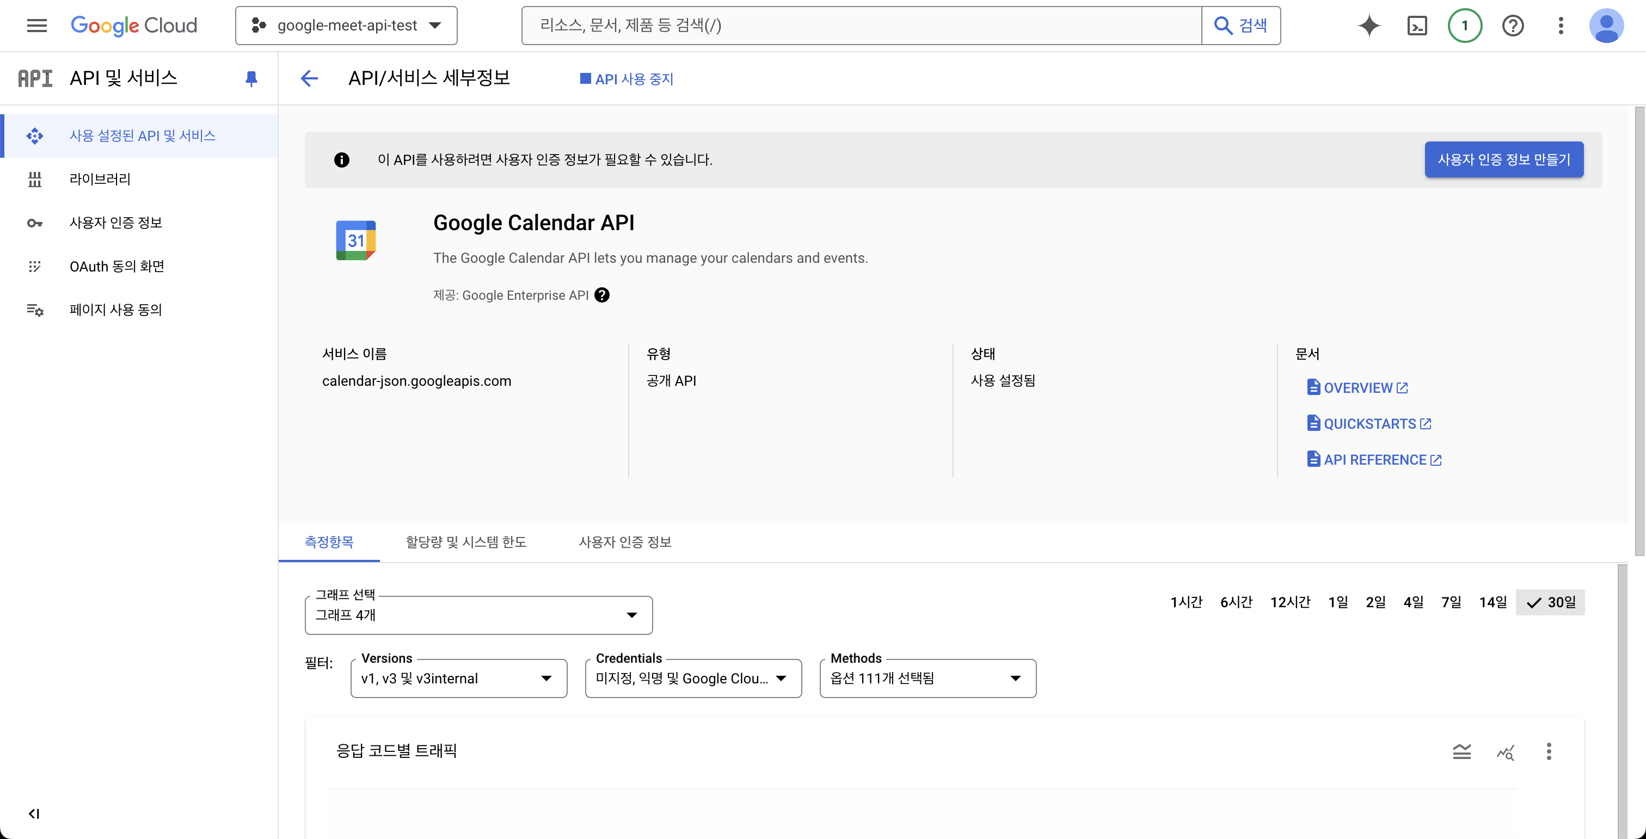Open 사용자 인증 정보 in sidebar
This screenshot has width=1646, height=839.
click(115, 223)
